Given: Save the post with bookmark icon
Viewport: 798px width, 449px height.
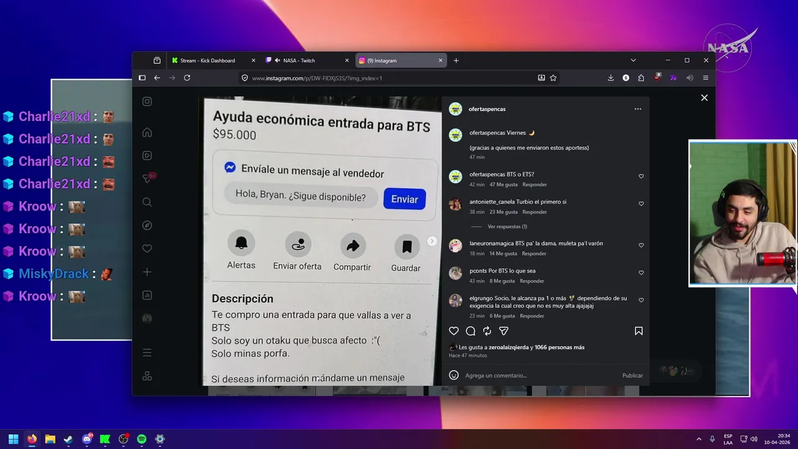Looking at the screenshot, I should coord(638,331).
